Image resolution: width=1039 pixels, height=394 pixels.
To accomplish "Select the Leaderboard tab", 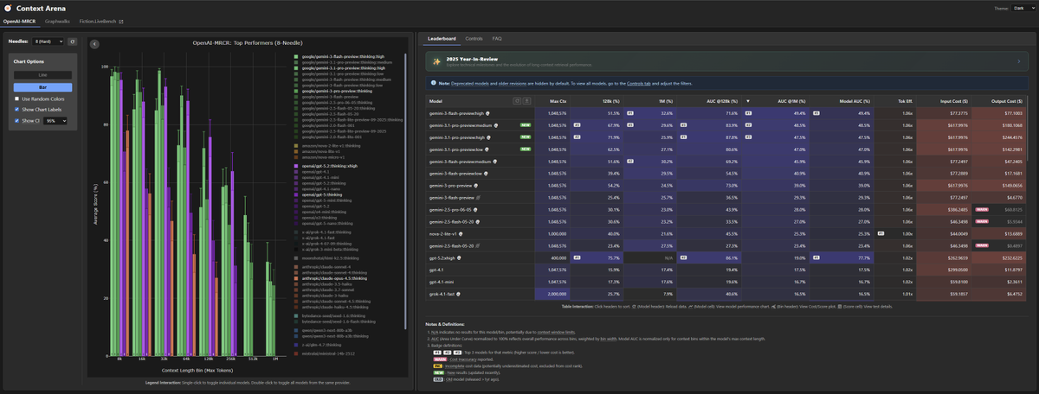I will pyautogui.click(x=442, y=39).
